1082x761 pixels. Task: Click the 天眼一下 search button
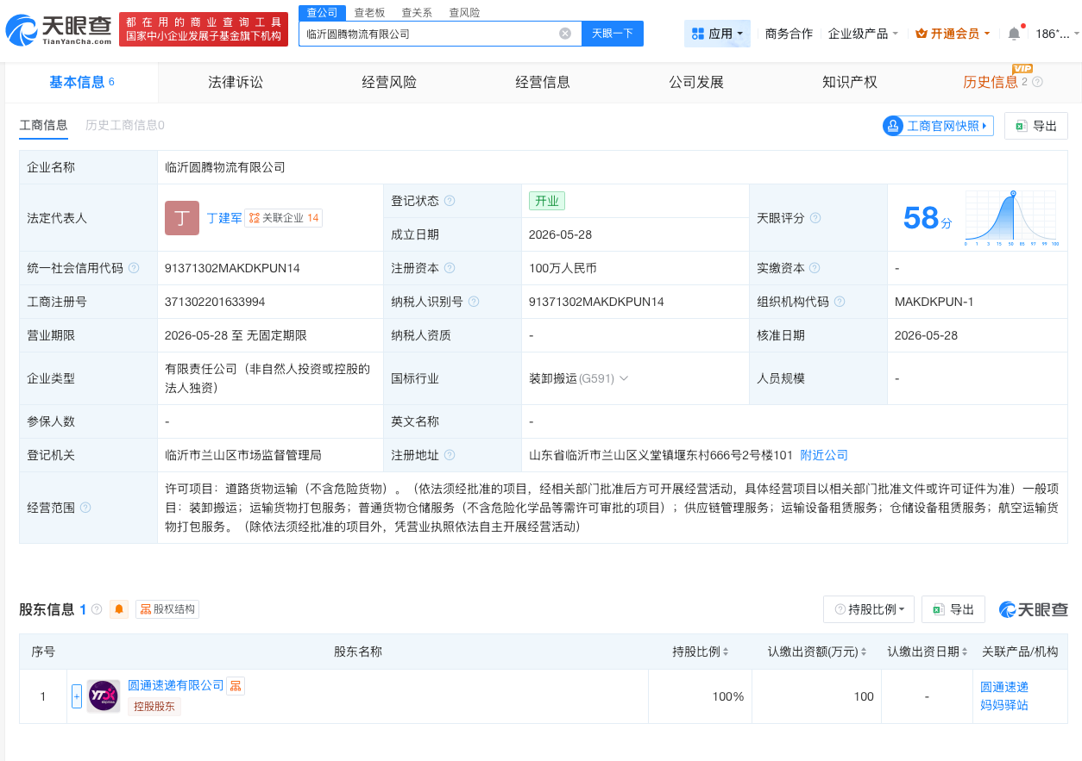pos(613,34)
